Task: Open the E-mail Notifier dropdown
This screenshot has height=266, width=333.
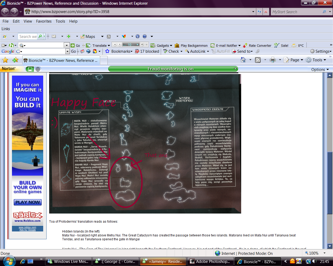Action: (239, 45)
